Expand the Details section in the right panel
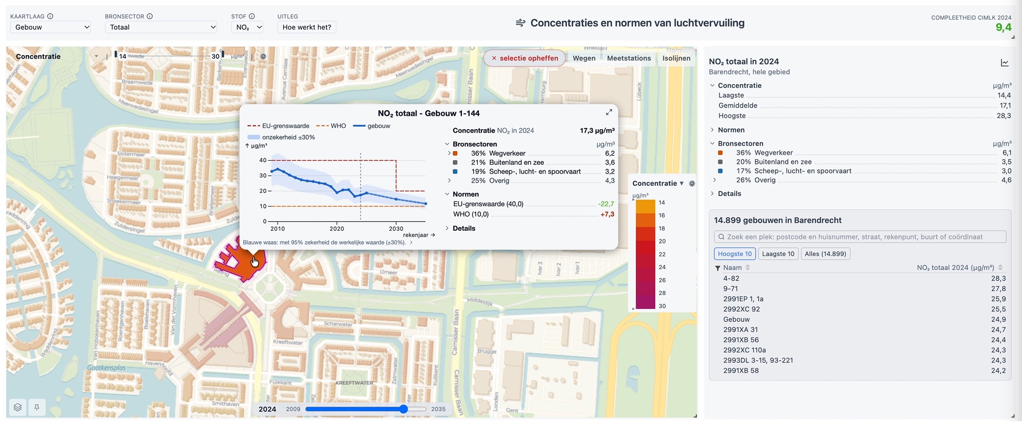Image resolution: width=1022 pixels, height=421 pixels. pyautogui.click(x=712, y=194)
